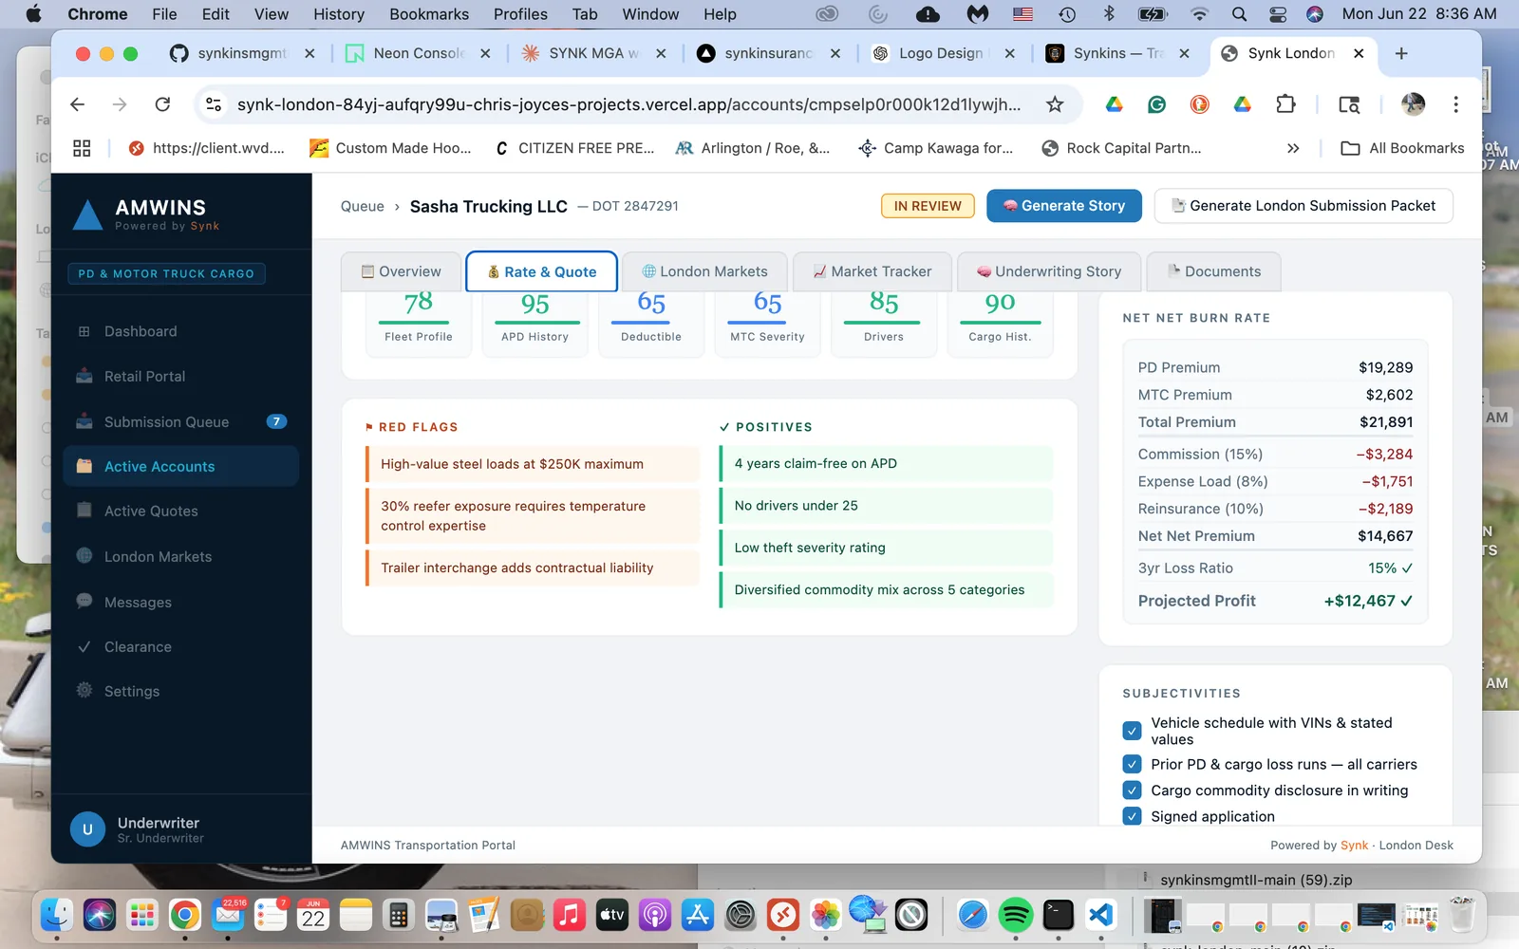Open Chrome apps grid in bookmarks bar
This screenshot has width=1519, height=949.
(82, 148)
